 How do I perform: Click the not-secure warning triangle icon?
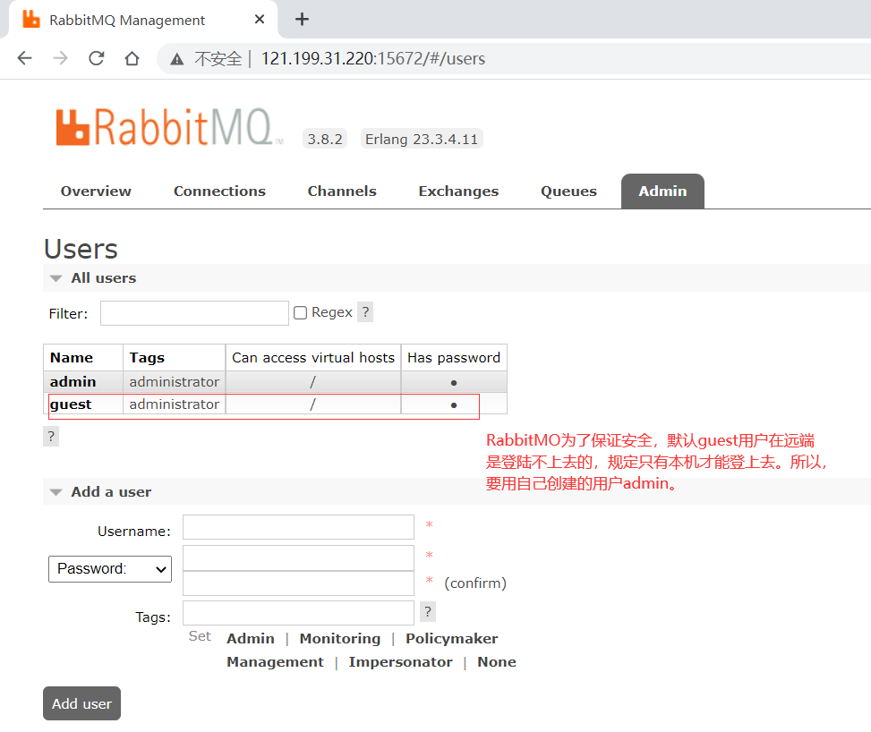tap(176, 59)
